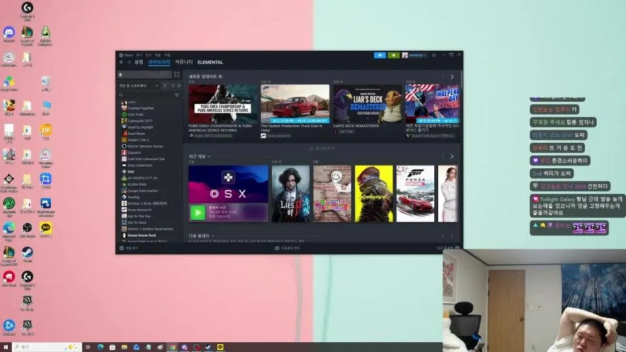The width and height of the screenshot is (626, 352).
Task: Open library grid collections view icon
Action: (x=177, y=74)
